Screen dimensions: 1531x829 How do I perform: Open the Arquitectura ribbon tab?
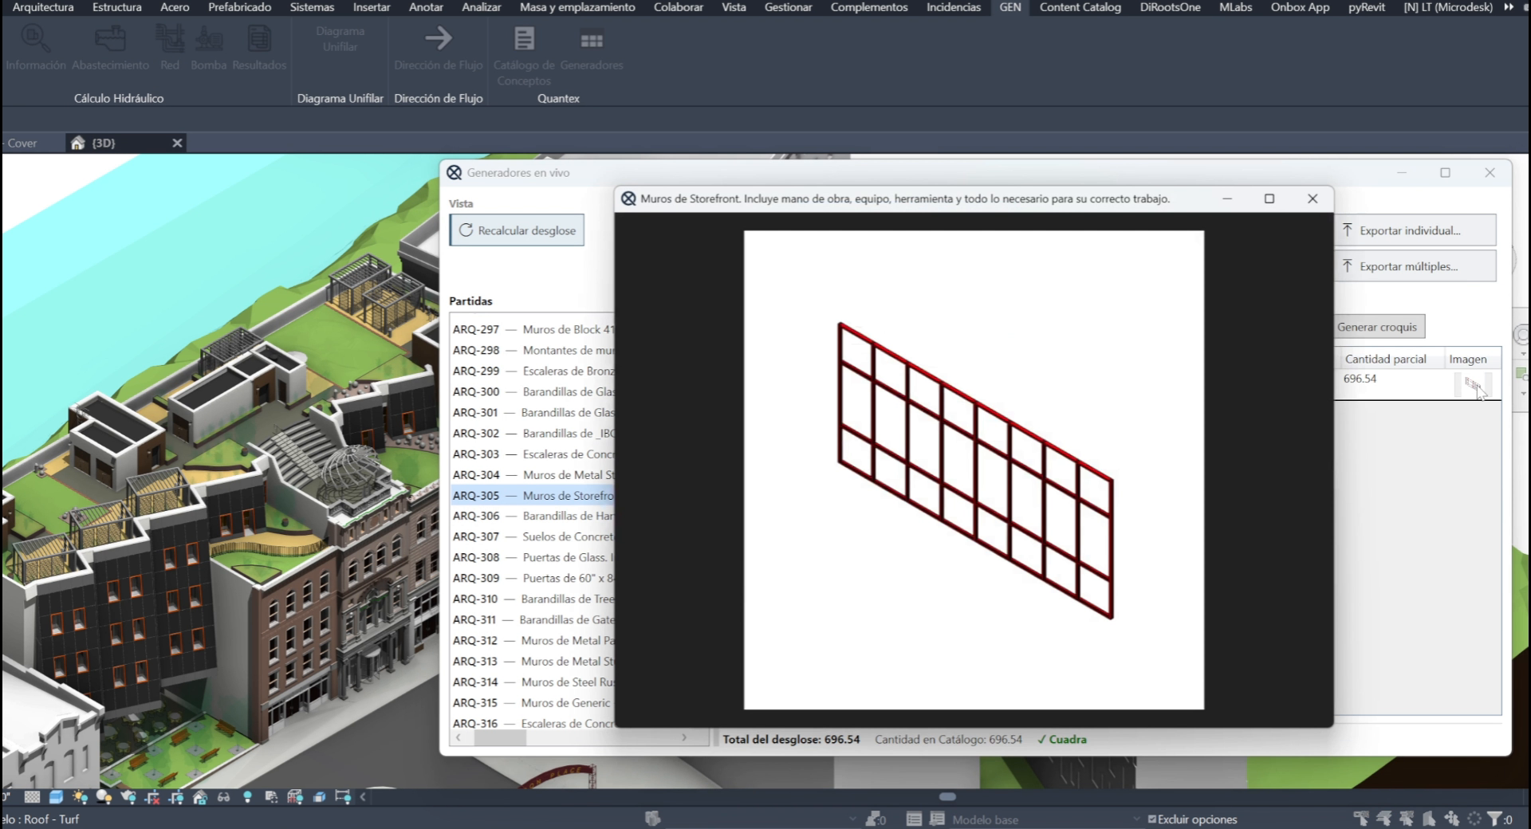point(43,7)
